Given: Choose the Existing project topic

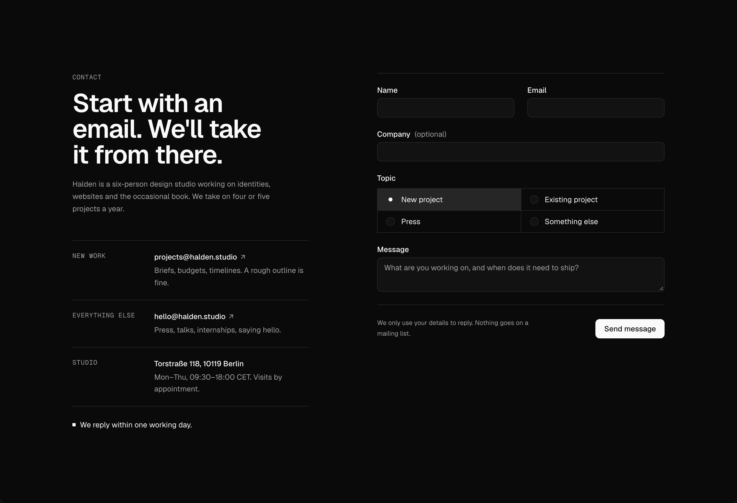Looking at the screenshot, I should tap(593, 200).
